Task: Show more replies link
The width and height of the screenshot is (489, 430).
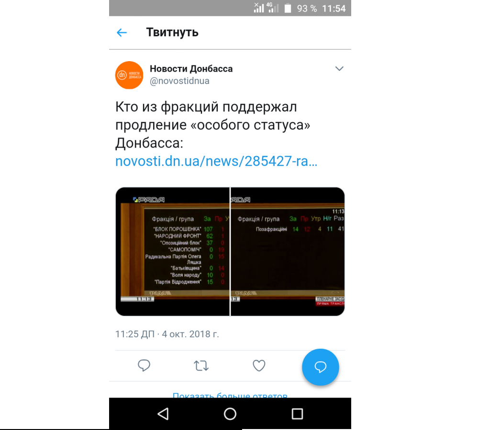Action: coord(230,395)
